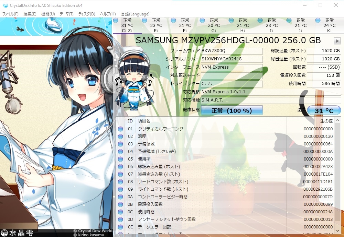The image size is (344, 237).
Task: Click the 項目名 column header
Action: (x=144, y=121)
